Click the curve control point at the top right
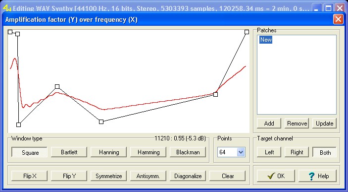348x192 pixels. [247, 32]
